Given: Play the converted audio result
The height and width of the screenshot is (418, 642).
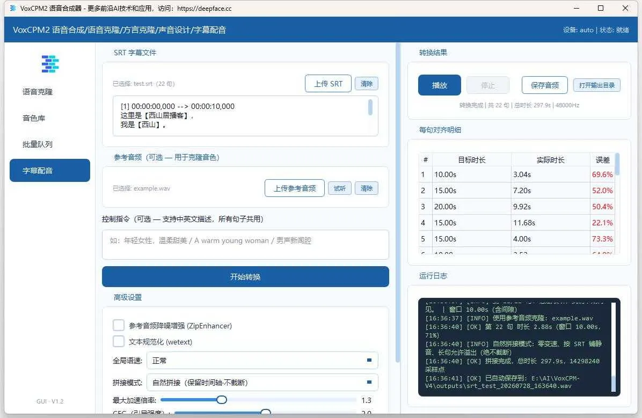Looking at the screenshot, I should point(439,85).
